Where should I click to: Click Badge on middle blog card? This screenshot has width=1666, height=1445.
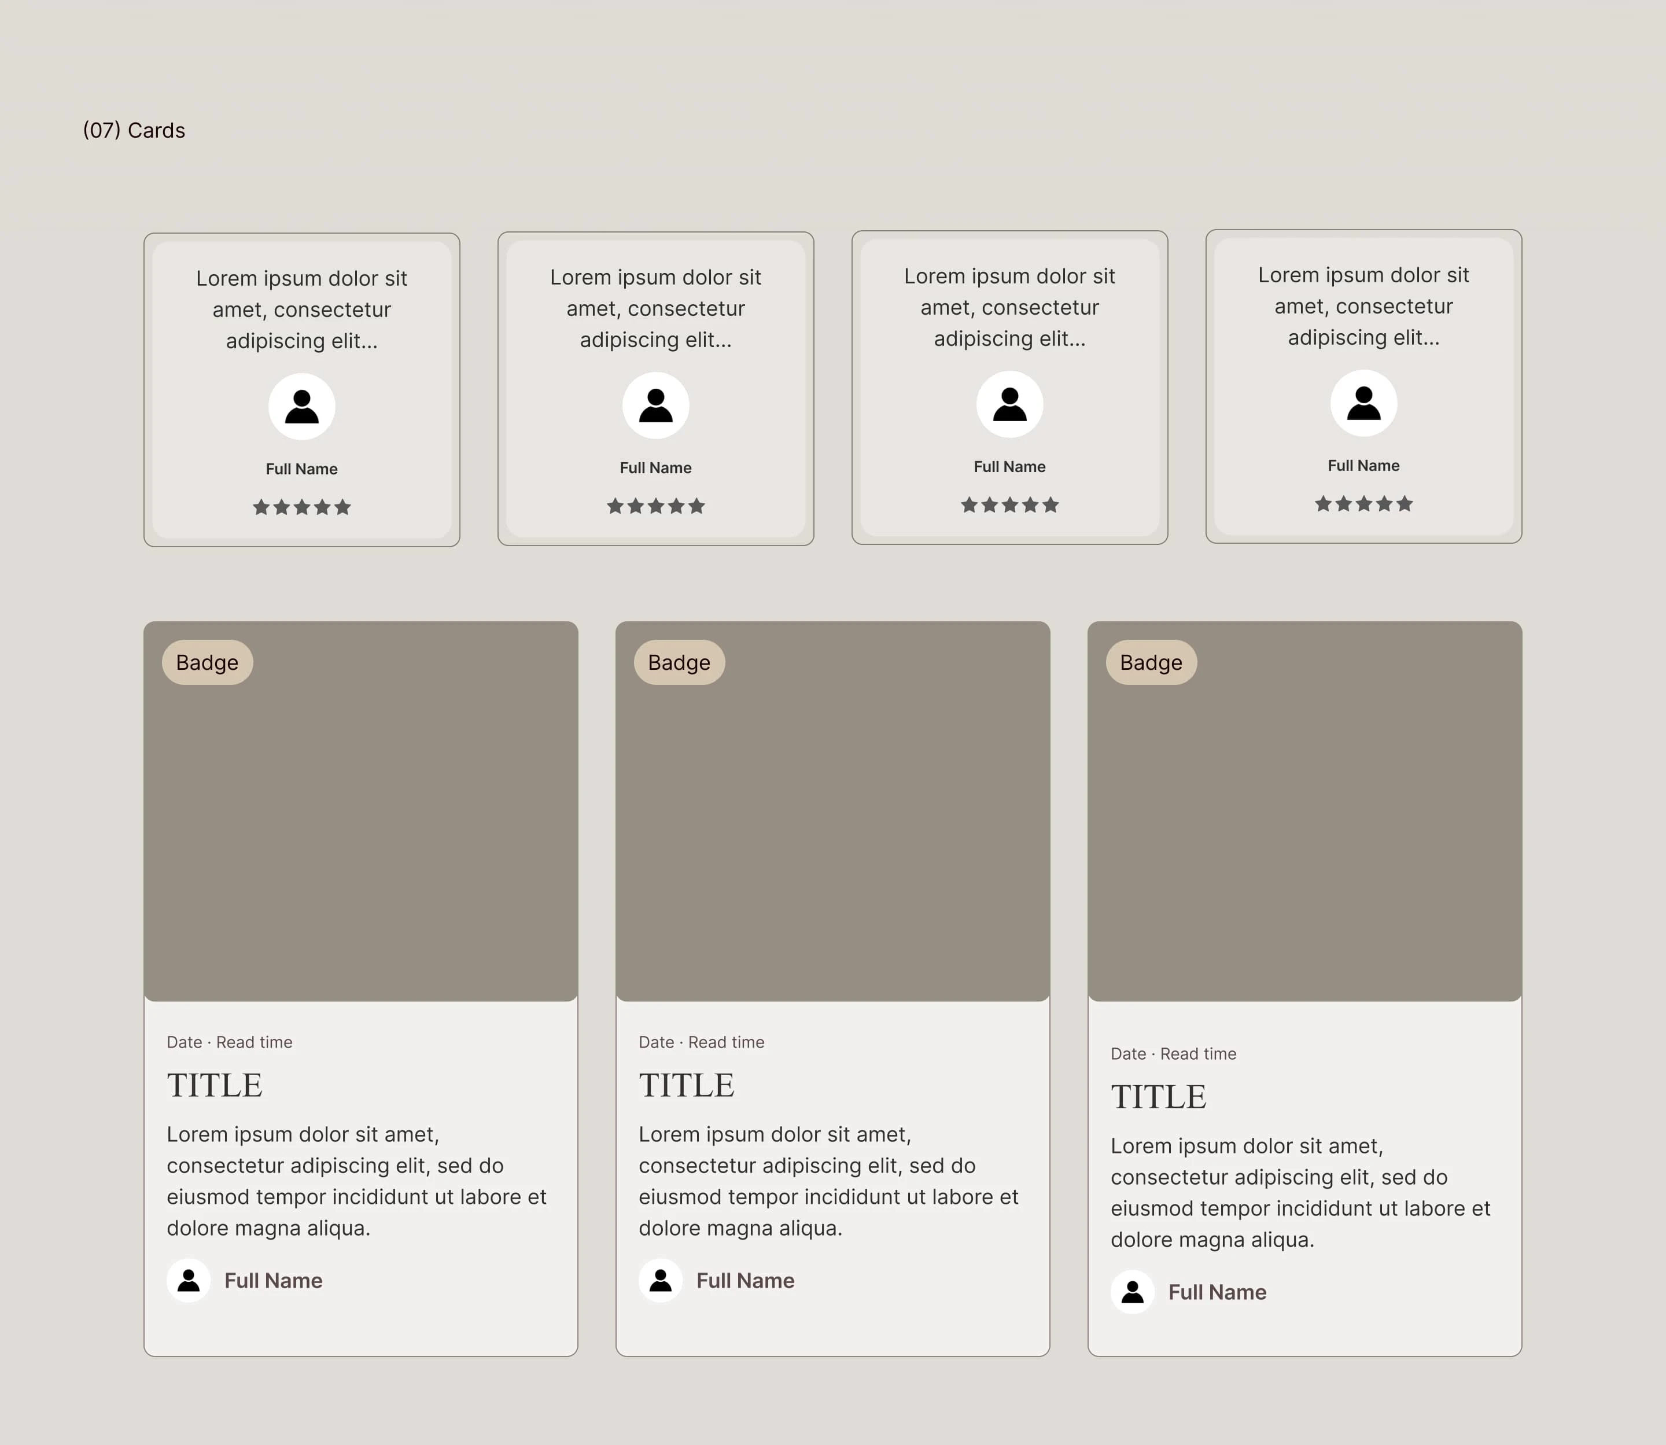679,662
